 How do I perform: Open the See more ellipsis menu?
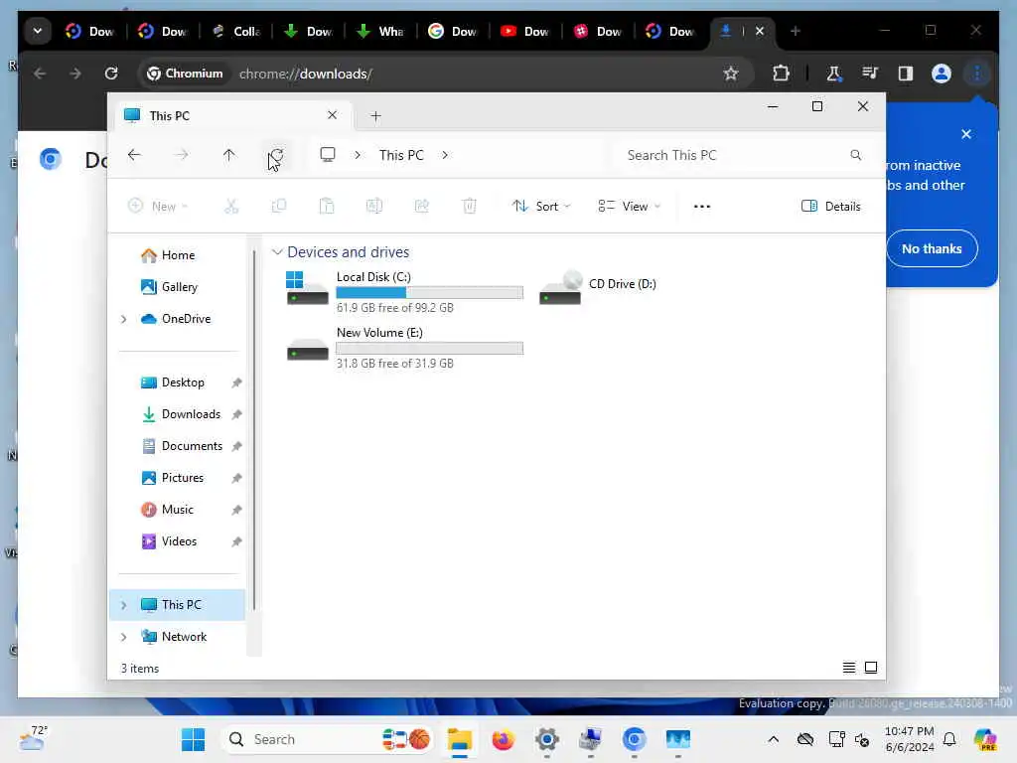[x=702, y=207]
